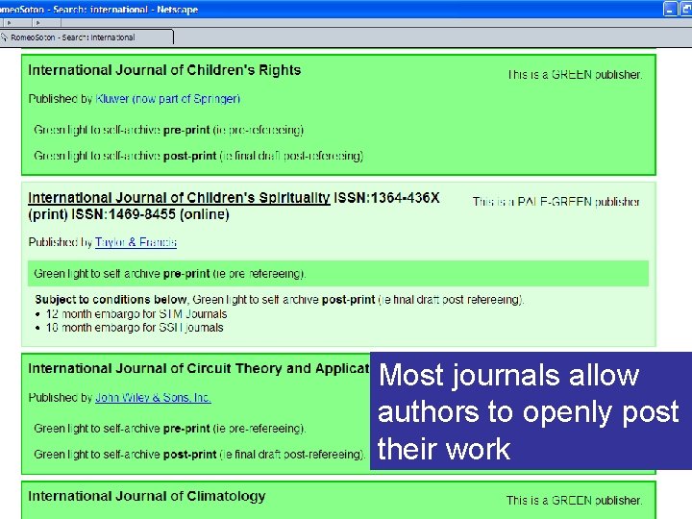Screen dimensions: 692x519
Task: Click the International Journal of Circuit Theory heading
Action: [x=199, y=368]
